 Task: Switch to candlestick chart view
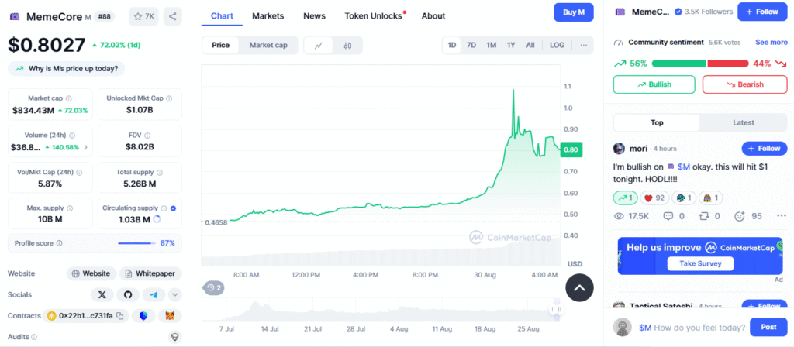point(347,46)
